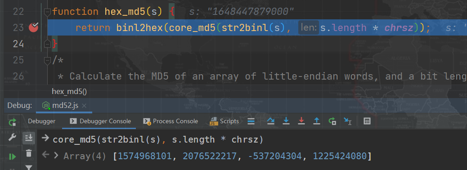Clear the console with trash icon
The image size is (467, 170).
[x=29, y=153]
